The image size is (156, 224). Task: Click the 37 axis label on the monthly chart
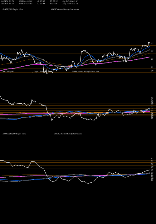(x=152, y=159)
